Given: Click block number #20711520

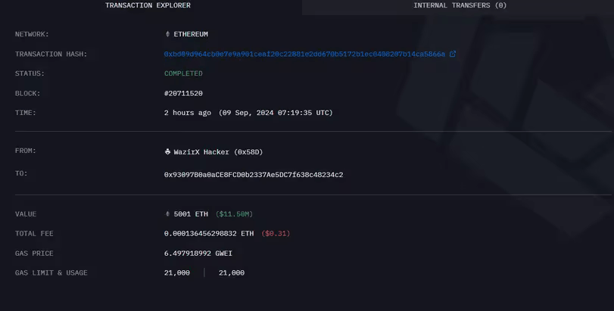Looking at the screenshot, I should coord(183,94).
